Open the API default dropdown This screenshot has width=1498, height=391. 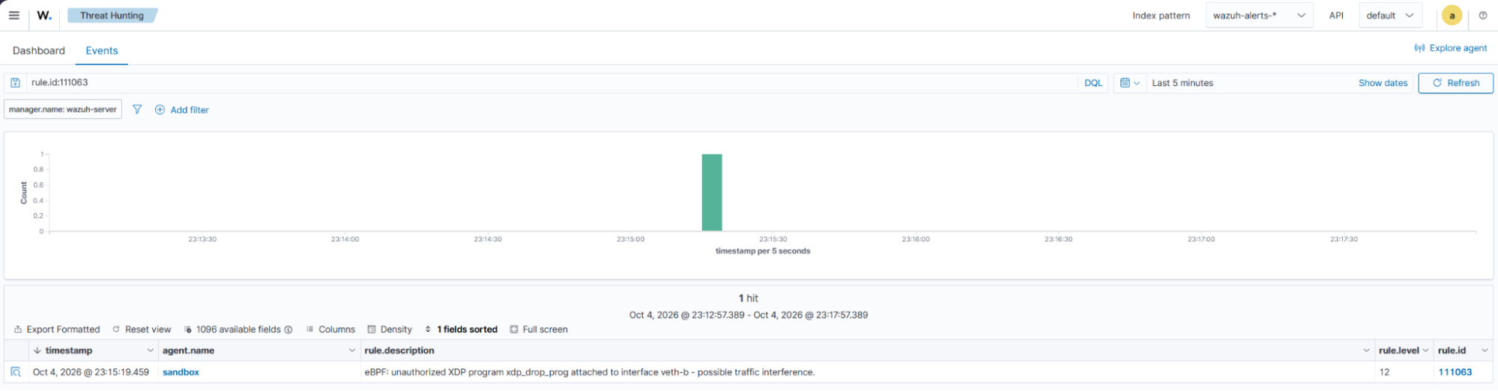tap(1390, 15)
